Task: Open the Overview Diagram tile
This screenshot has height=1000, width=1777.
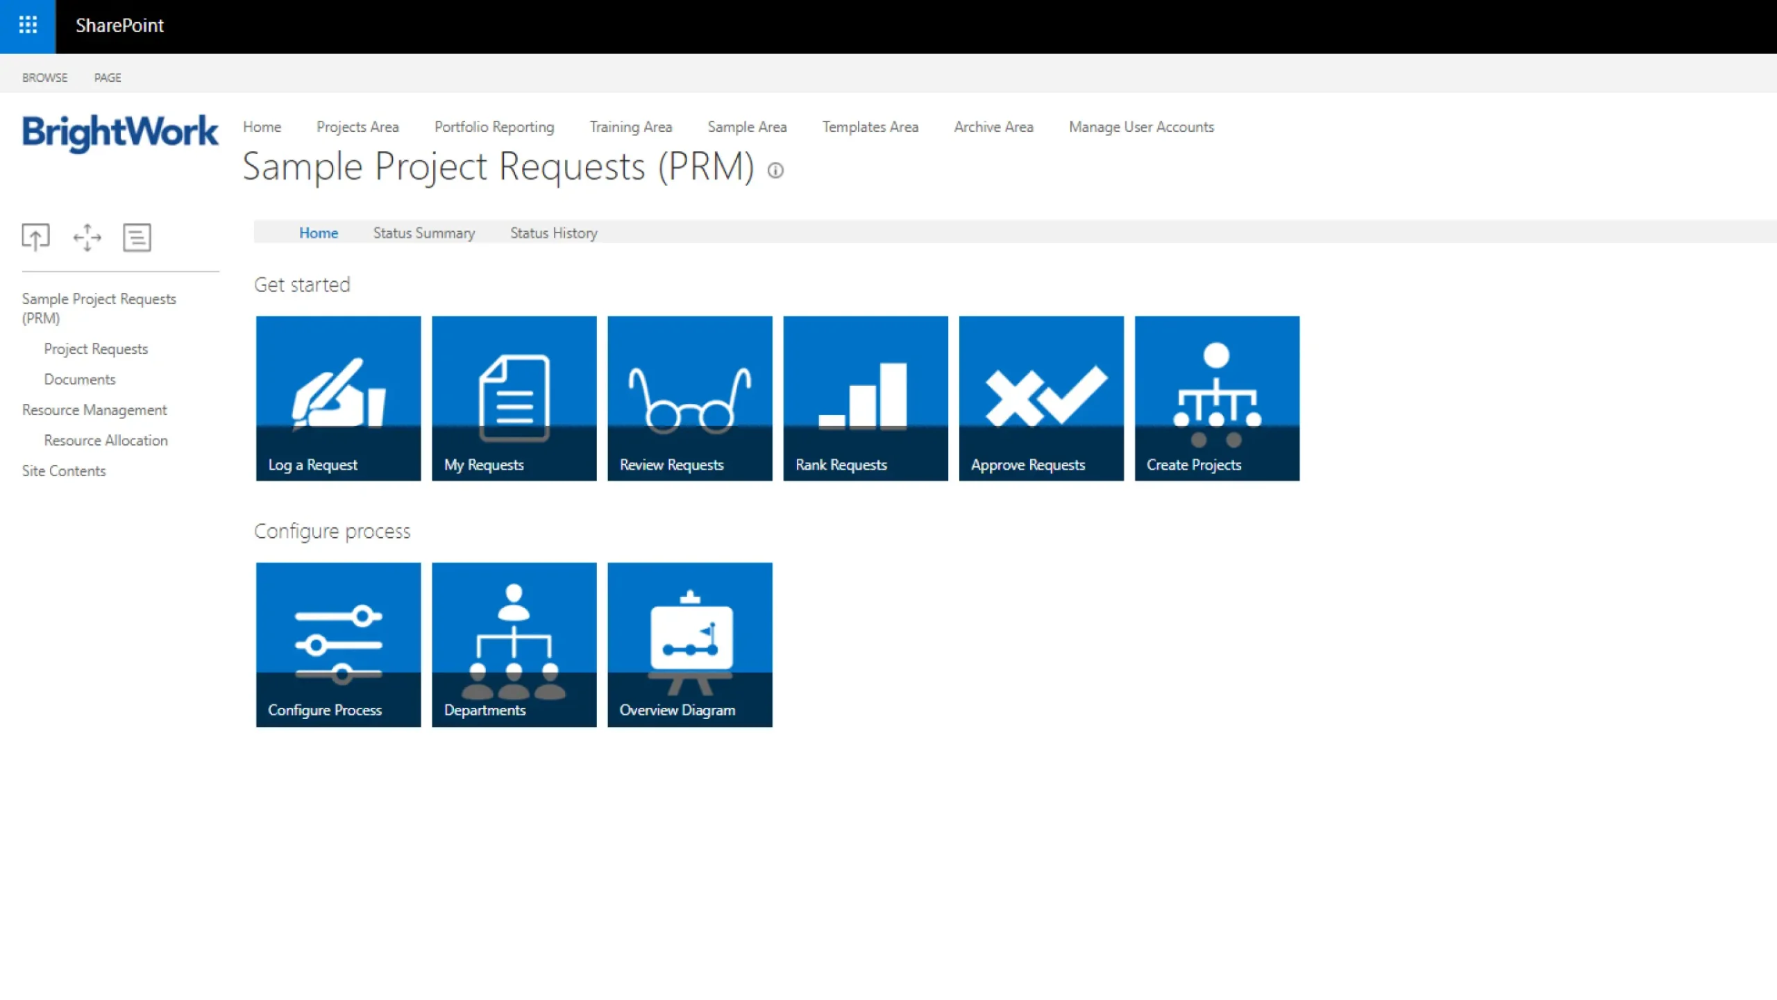Action: 689,645
